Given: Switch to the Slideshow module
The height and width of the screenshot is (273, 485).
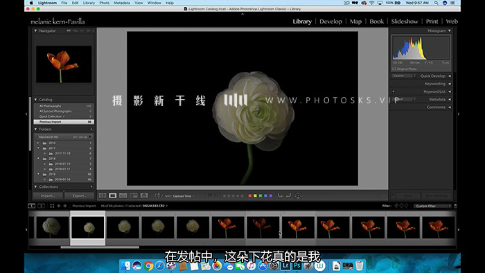Looking at the screenshot, I should point(405,21).
